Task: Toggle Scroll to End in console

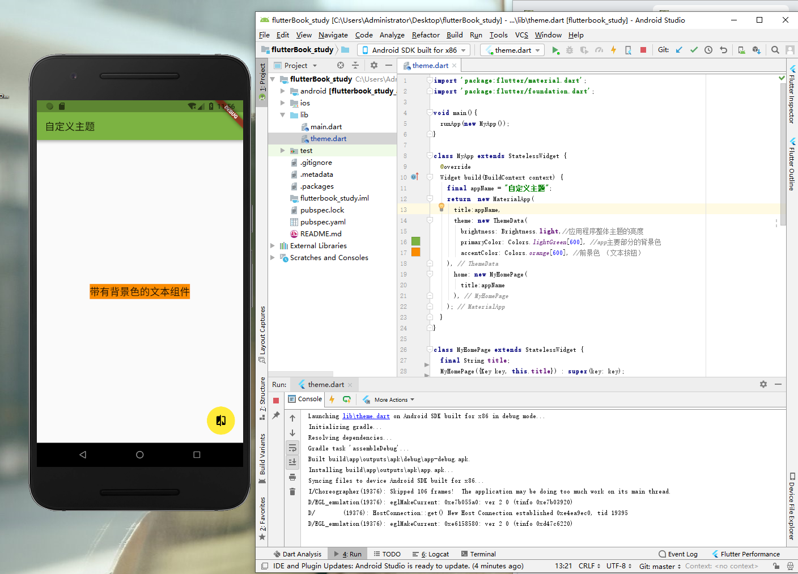Action: tap(292, 462)
